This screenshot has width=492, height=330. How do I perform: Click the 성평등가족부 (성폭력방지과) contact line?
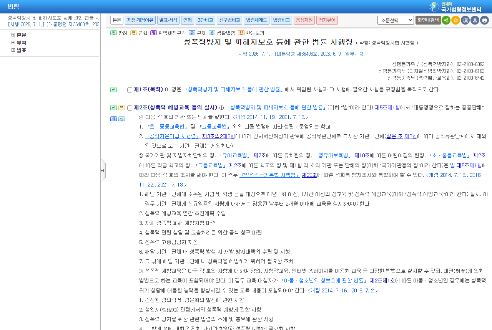[438, 64]
